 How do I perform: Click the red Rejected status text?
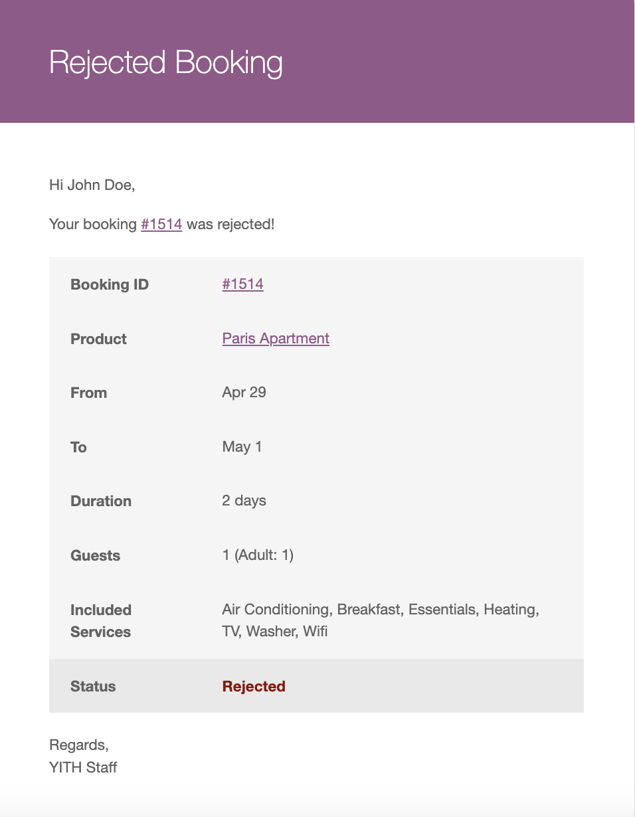coord(254,687)
